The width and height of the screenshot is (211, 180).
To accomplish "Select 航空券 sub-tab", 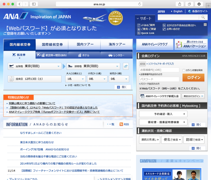I will [20, 55].
